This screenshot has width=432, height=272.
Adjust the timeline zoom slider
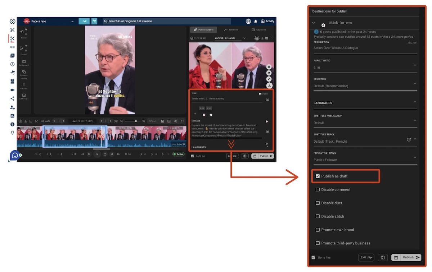[x=135, y=121]
